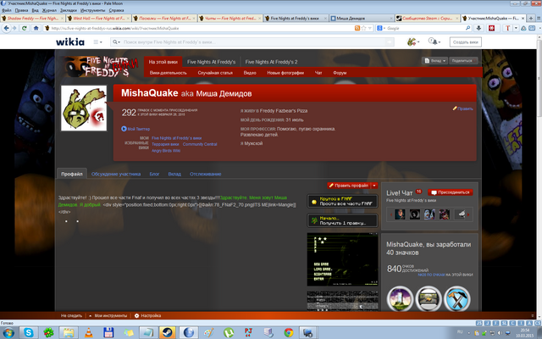
Task: Open Настройка gear in bottom toolbar
Action: [x=147, y=315]
